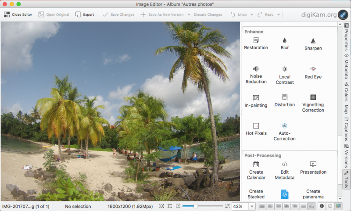Open the zoom percentage dropdown arrow
Screen dimensions: 351x211
pos(252,206)
